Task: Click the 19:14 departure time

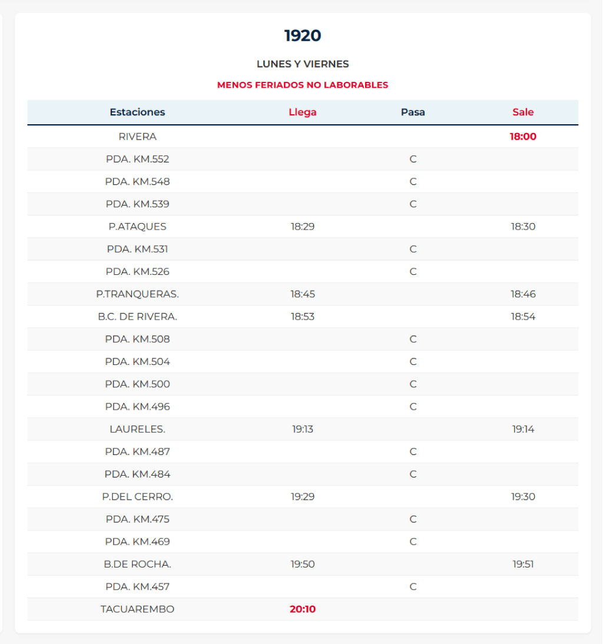Action: click(x=523, y=429)
